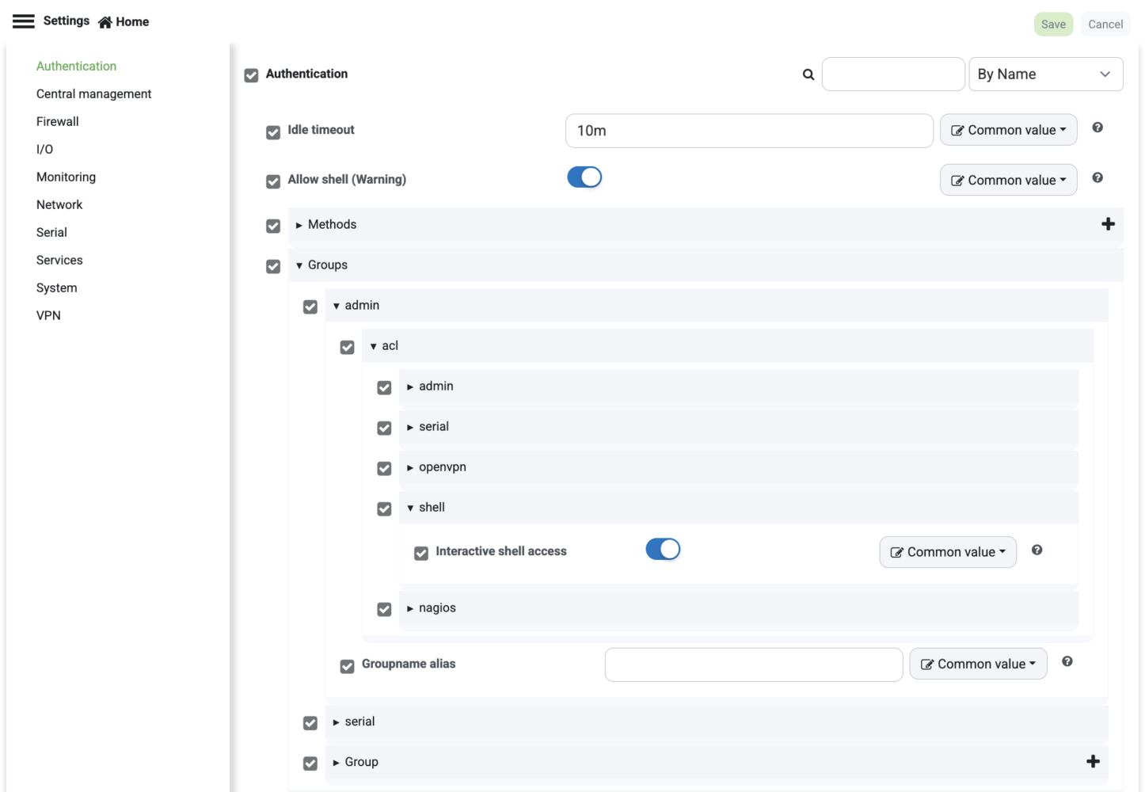Expand the Methods section
1145x792 pixels.
coord(299,225)
